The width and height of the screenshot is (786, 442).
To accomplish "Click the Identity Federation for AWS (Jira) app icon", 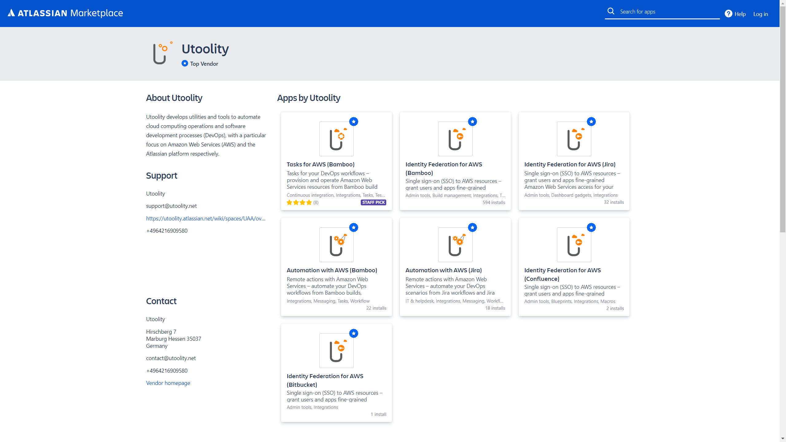I will click(574, 139).
